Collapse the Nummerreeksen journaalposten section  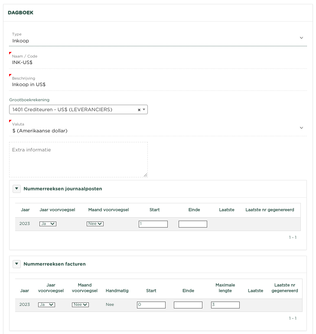16,189
